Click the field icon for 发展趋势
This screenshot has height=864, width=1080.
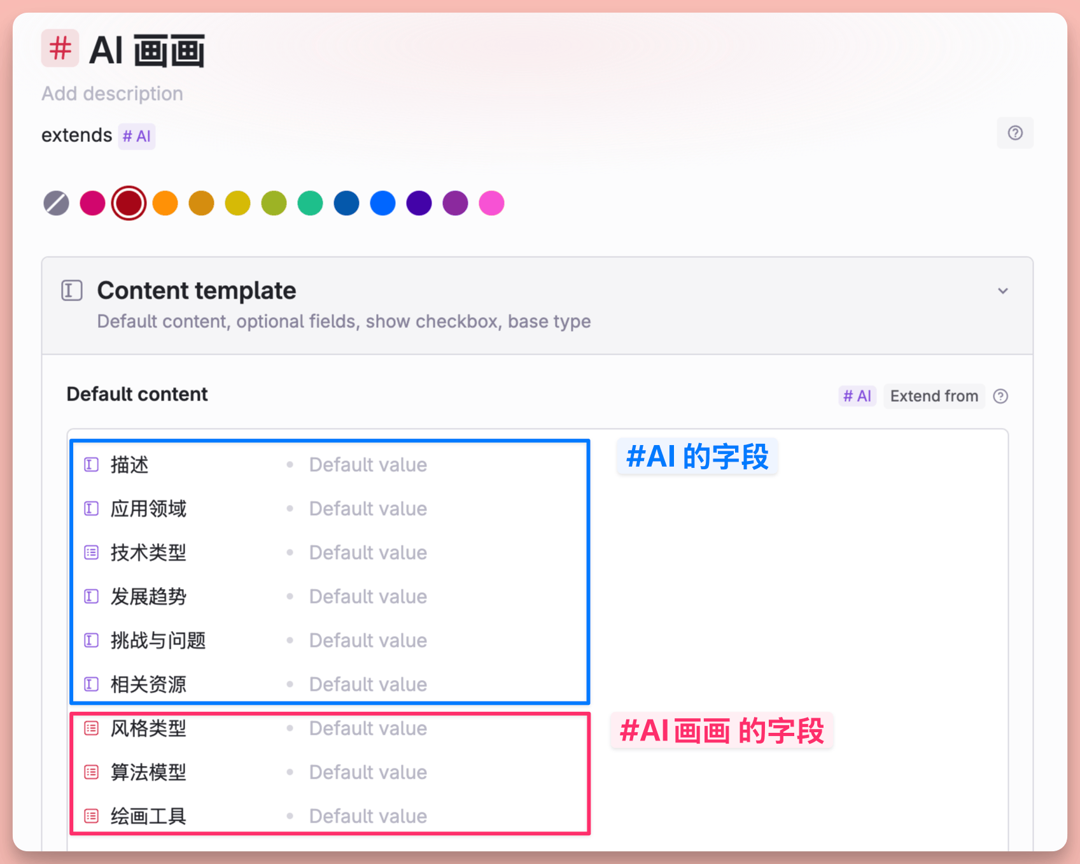tap(92, 597)
